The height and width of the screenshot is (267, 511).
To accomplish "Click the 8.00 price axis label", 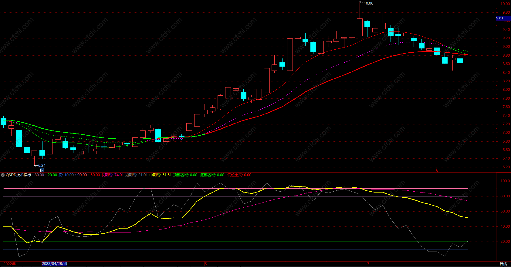I will pos(506,90).
